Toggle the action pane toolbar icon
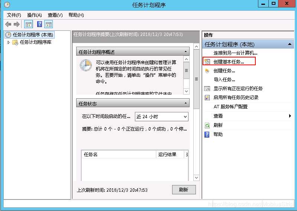The image size is (297, 211). pyautogui.click(x=48, y=24)
